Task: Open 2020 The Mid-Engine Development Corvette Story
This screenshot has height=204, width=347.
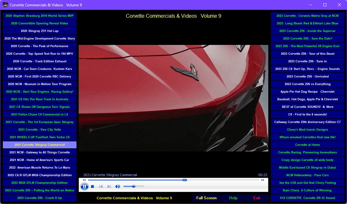Action: (x=40, y=39)
